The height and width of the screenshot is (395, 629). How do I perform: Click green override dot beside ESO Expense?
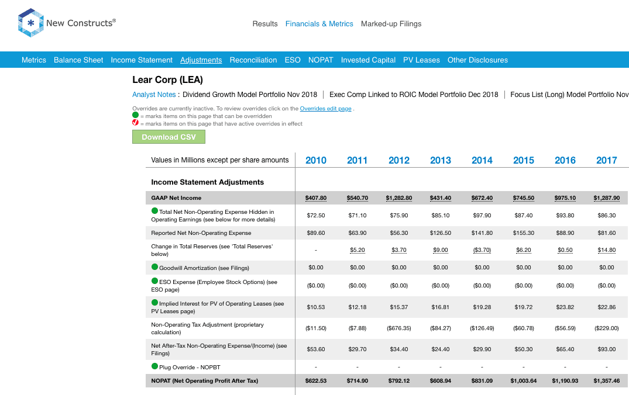(154, 281)
